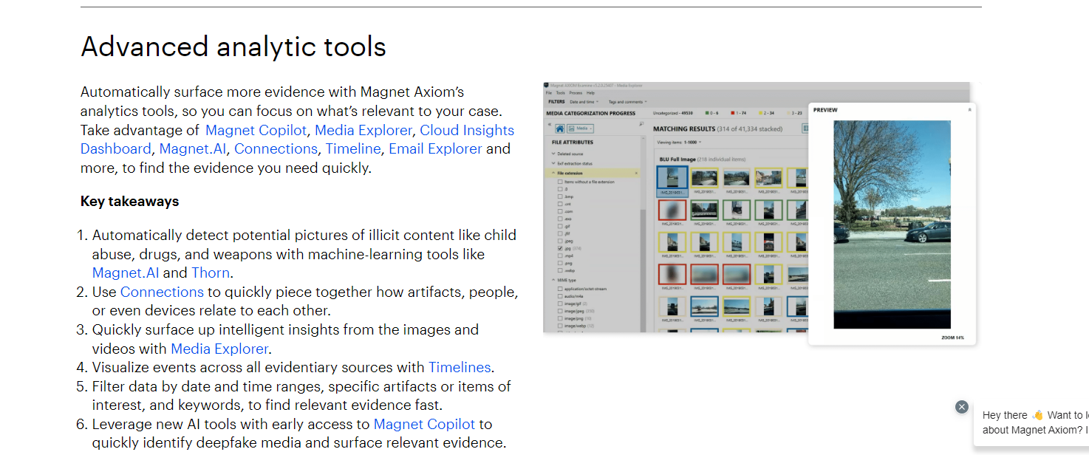Viewport: 1089px width, 466px height.
Task: Collapse the Preview panel using its corner icon
Action: (x=969, y=109)
